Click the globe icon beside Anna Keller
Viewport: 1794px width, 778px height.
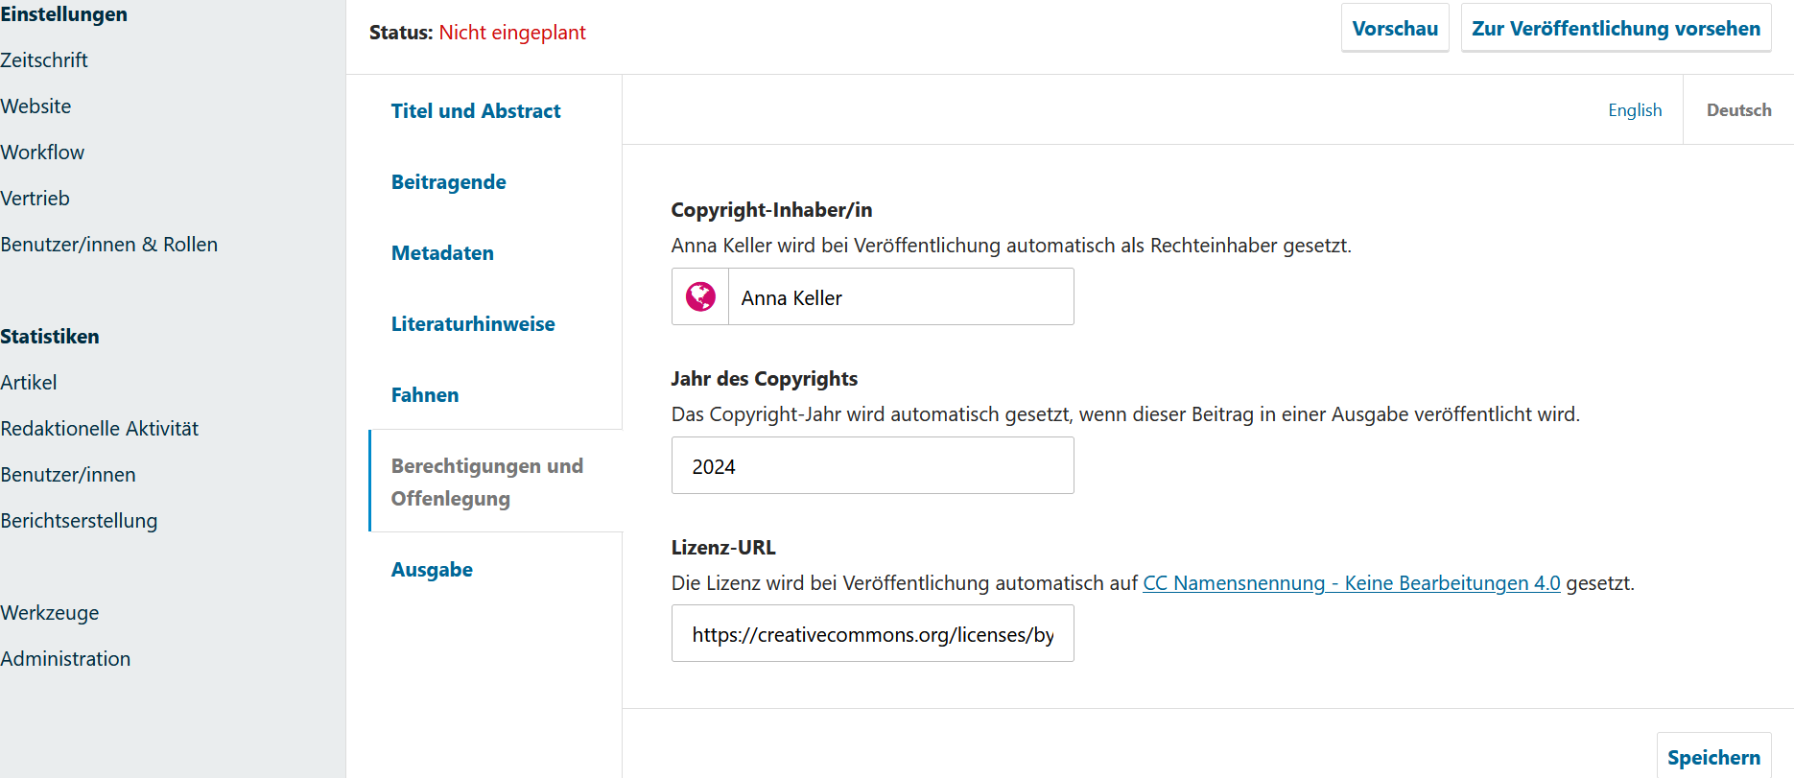click(x=700, y=297)
